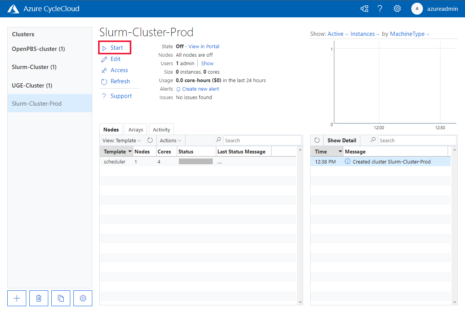The width and height of the screenshot is (465, 310).
Task: Refresh the nodes table with the circular arrow icon
Action: [x=150, y=140]
